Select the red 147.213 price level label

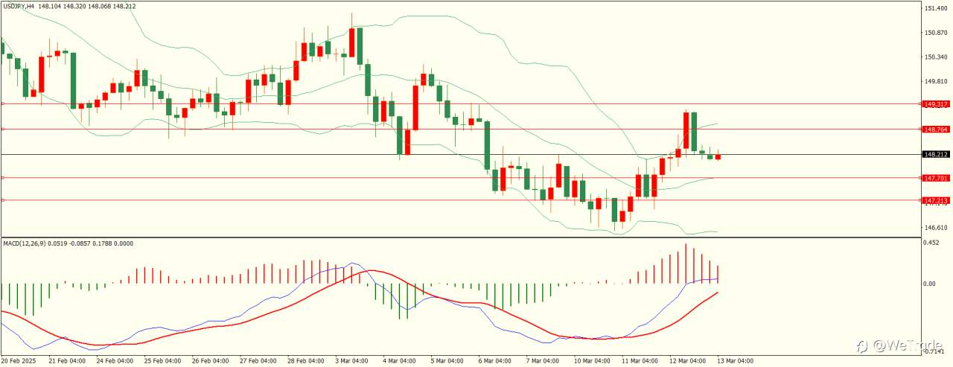(x=935, y=200)
